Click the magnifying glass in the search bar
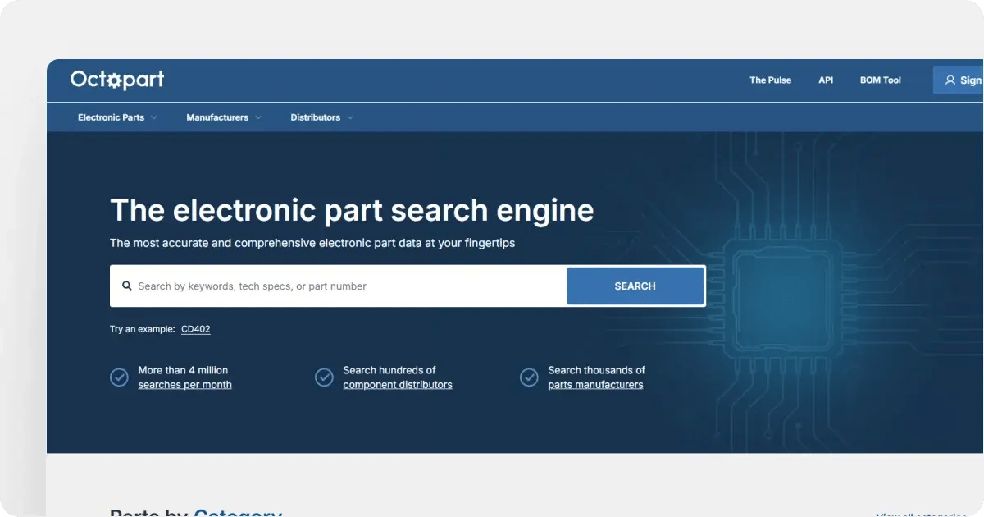Image resolution: width=984 pixels, height=517 pixels. coord(126,285)
